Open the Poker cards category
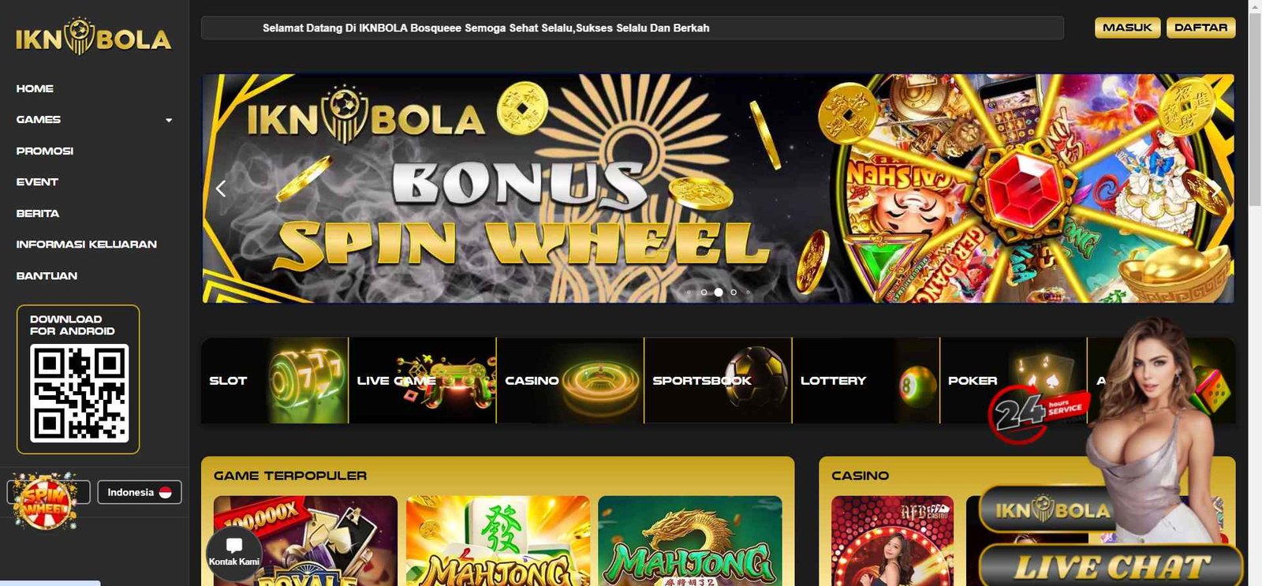This screenshot has height=586, width=1262. coord(1014,380)
